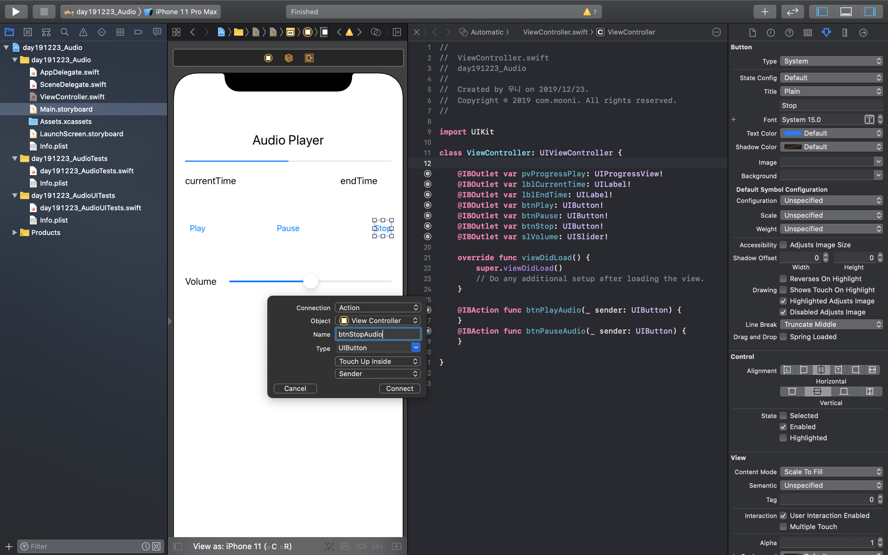This screenshot has width=888, height=555.
Task: Open the Touch Up Inside event dropdown
Action: (378, 361)
